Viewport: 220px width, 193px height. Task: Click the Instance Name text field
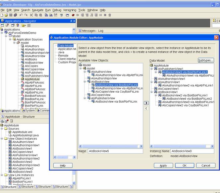[x=192, y=151]
